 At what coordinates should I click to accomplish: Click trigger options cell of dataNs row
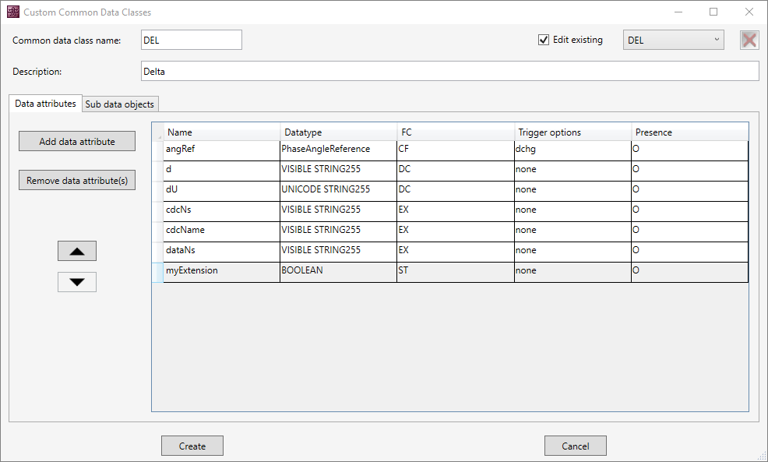point(572,252)
